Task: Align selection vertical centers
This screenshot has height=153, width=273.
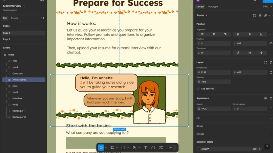Action: coord(250,34)
